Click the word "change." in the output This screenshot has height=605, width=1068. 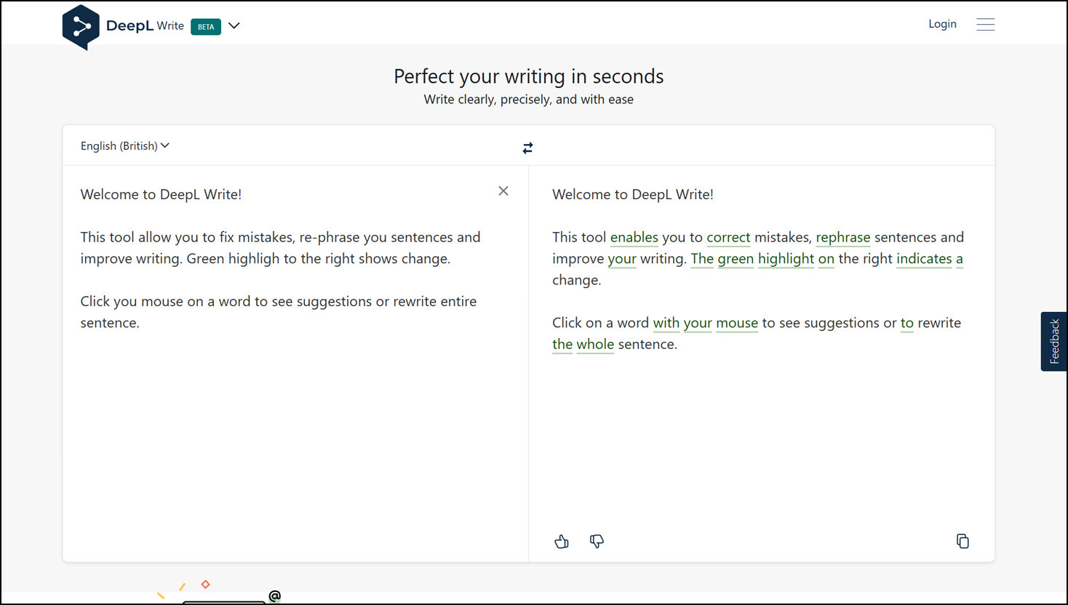click(577, 280)
